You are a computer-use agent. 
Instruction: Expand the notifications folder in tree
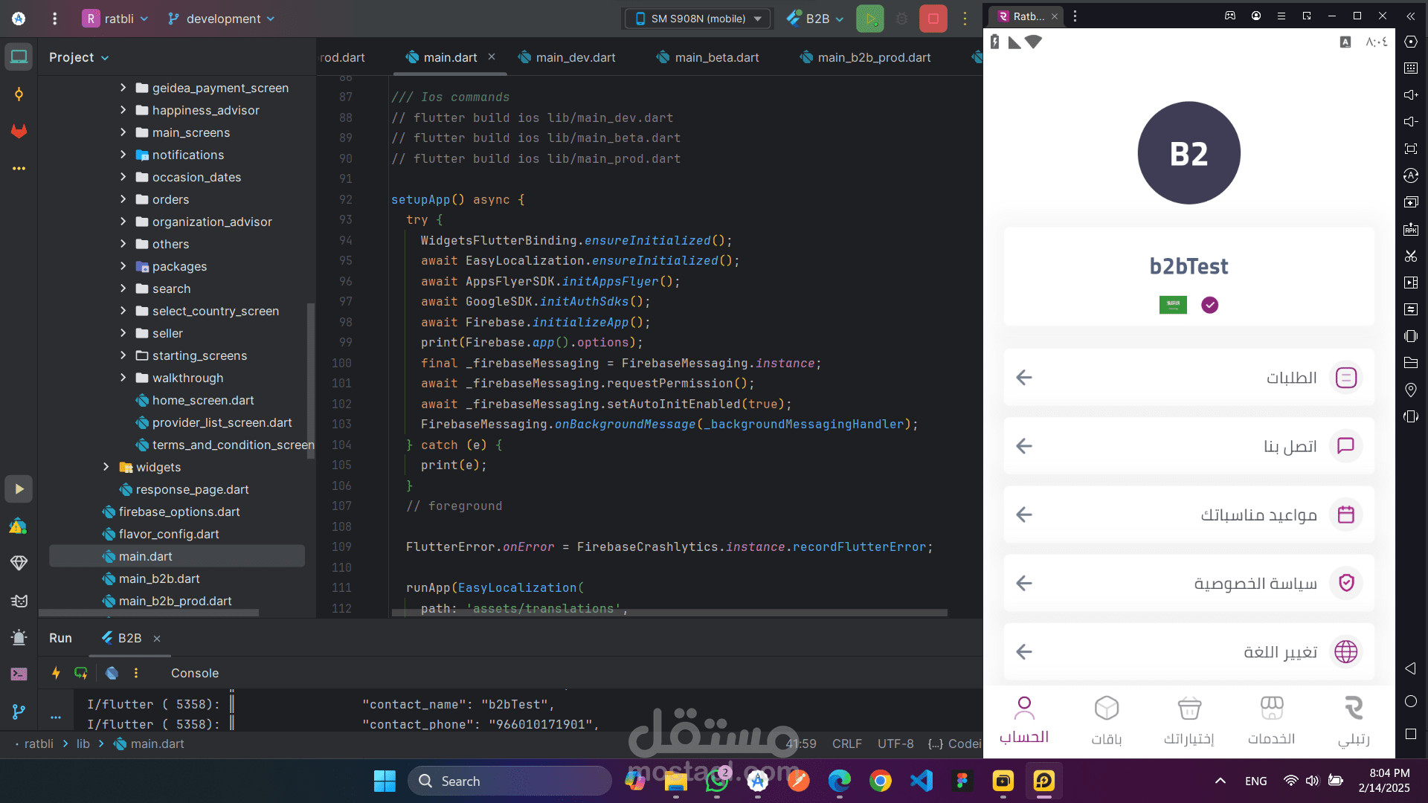coord(123,155)
